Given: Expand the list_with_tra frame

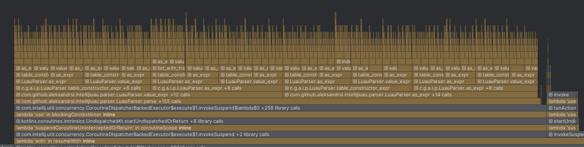Looking at the screenshot, I should coord(155,68).
